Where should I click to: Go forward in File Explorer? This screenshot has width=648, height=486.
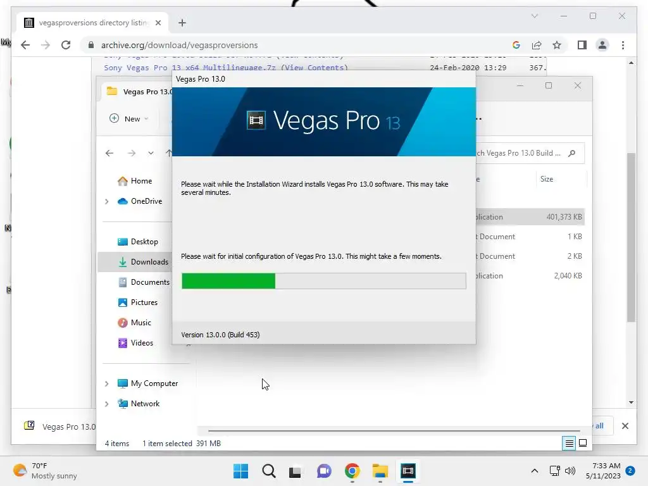click(132, 153)
